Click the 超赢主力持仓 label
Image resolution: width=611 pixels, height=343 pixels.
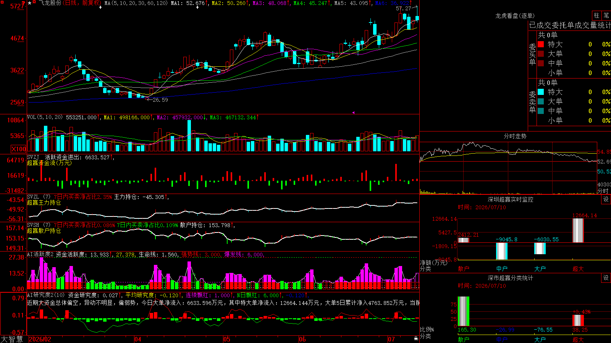44,203
